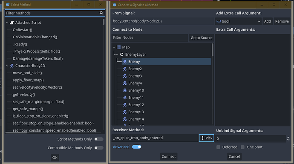Click the Godot logo in Select Method title

tap(8, 5)
